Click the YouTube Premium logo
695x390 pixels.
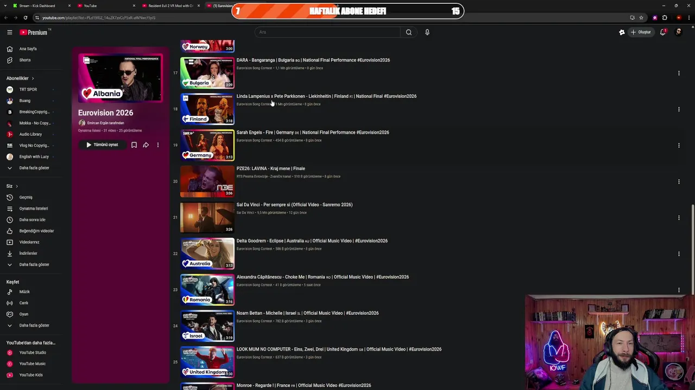click(x=34, y=32)
